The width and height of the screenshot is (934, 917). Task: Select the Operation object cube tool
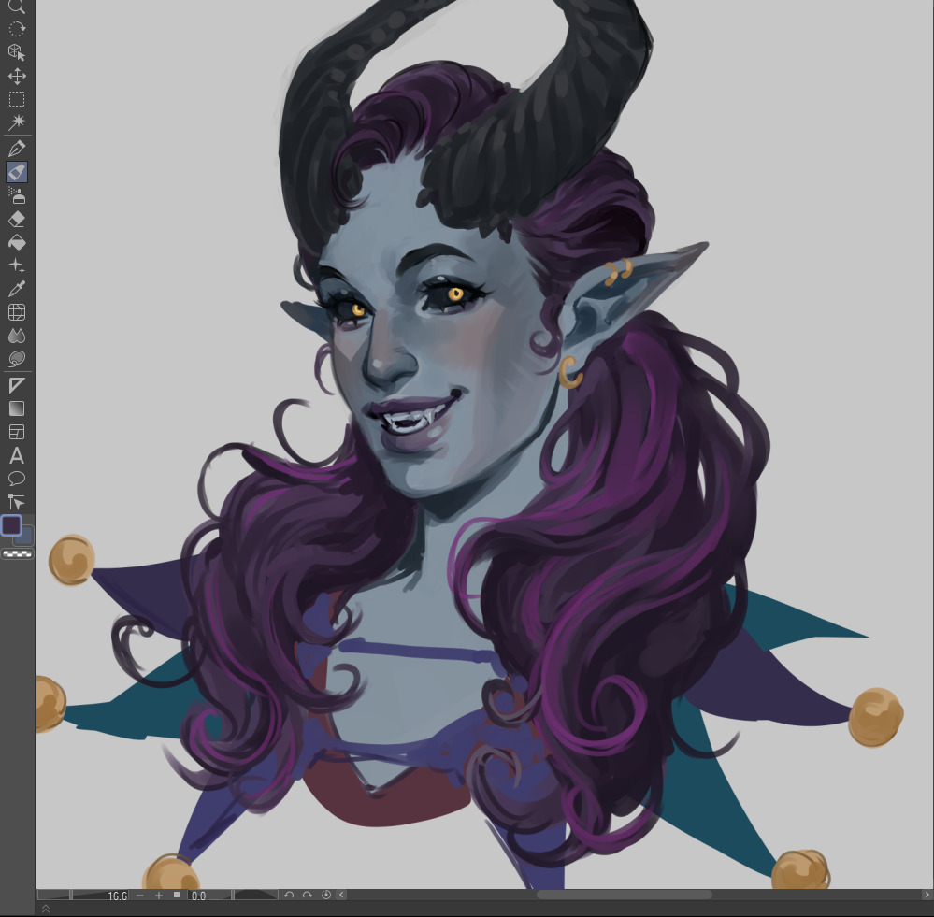coord(17,52)
